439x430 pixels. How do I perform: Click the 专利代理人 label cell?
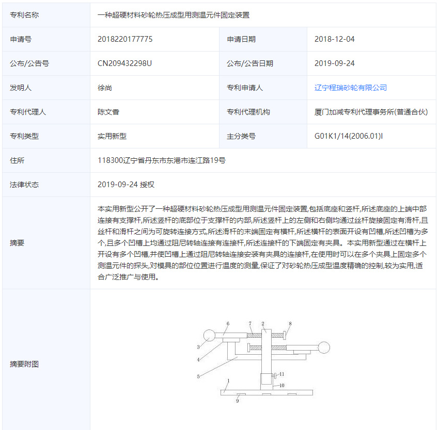[x=46, y=112]
